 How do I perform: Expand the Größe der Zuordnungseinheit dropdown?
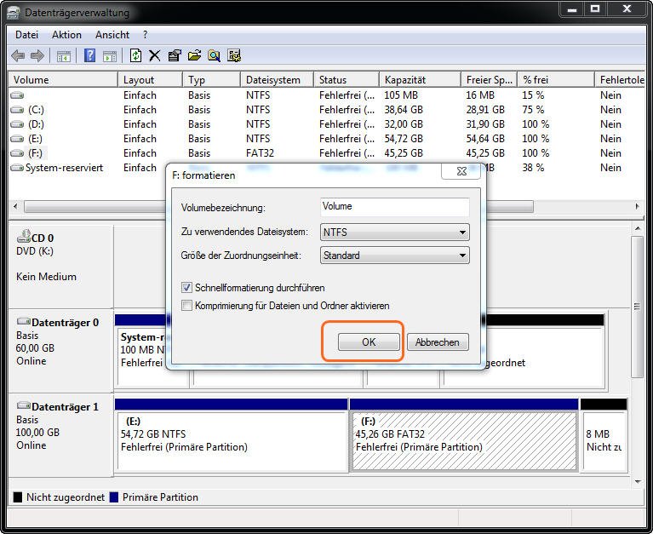coord(395,255)
